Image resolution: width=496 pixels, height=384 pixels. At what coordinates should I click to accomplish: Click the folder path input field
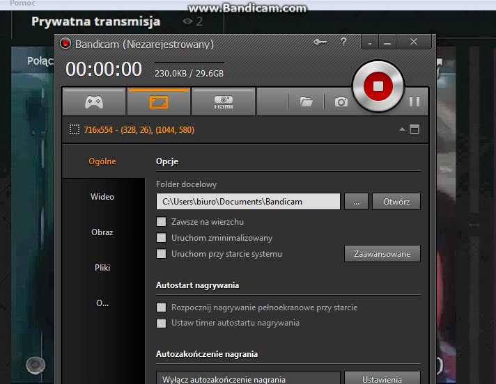[x=248, y=202]
